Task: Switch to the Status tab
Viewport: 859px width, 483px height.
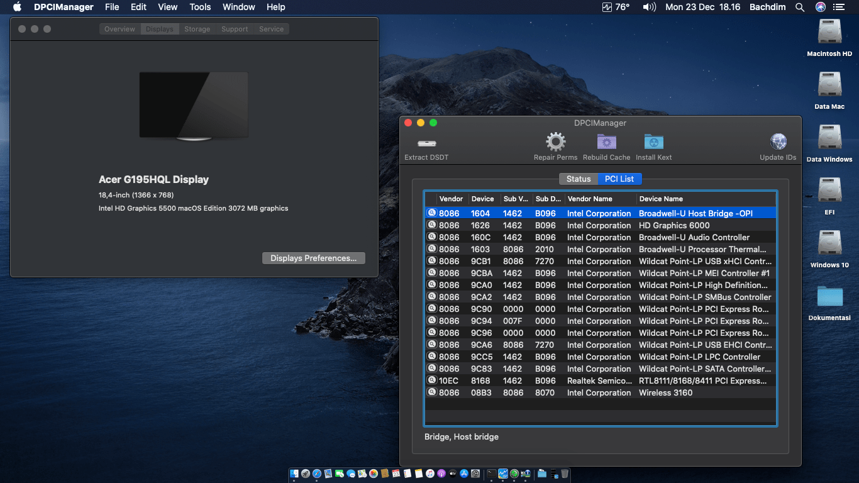Action: (x=579, y=179)
